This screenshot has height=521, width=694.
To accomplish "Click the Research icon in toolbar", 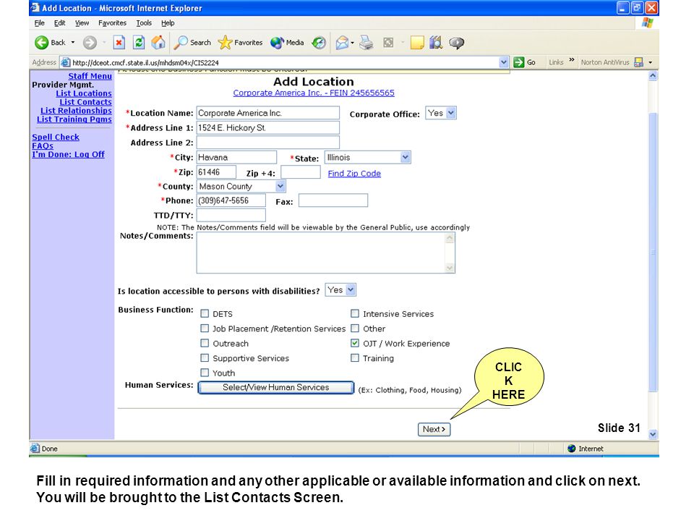I will tap(436, 43).
